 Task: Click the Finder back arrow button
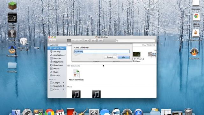click(51, 41)
